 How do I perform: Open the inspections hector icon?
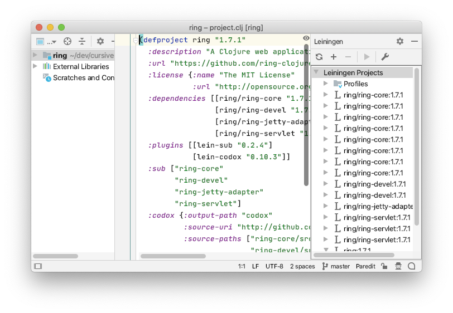click(x=398, y=266)
